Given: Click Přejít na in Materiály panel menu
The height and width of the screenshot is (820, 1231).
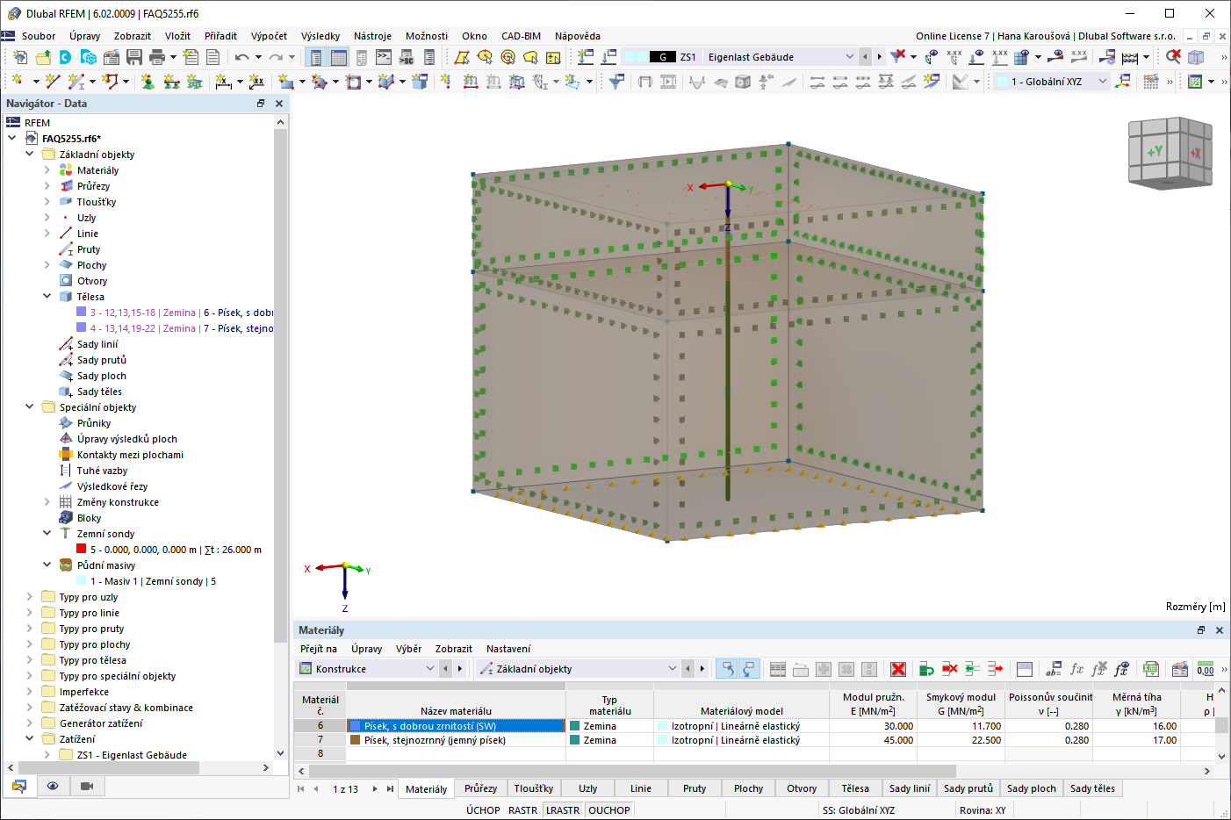Looking at the screenshot, I should click(x=319, y=649).
